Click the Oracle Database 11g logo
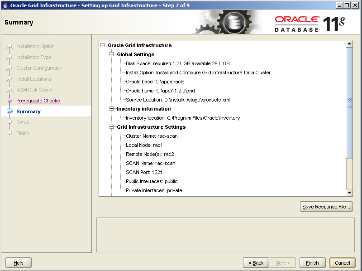The image size is (362, 271). point(310,24)
